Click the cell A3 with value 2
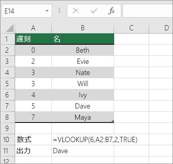The image size is (173, 164). (33, 61)
